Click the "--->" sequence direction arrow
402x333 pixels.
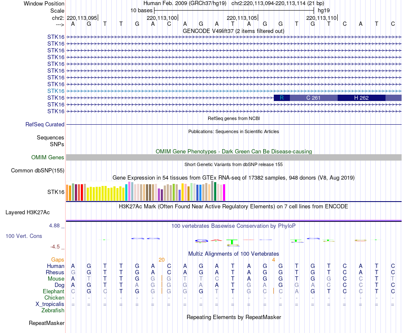tap(60, 25)
